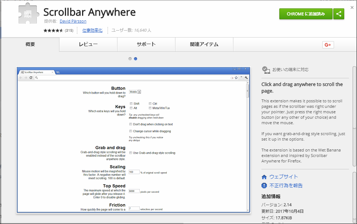
Task: Click the magnifier icon in preview address bar
Action: (x=36, y=78)
